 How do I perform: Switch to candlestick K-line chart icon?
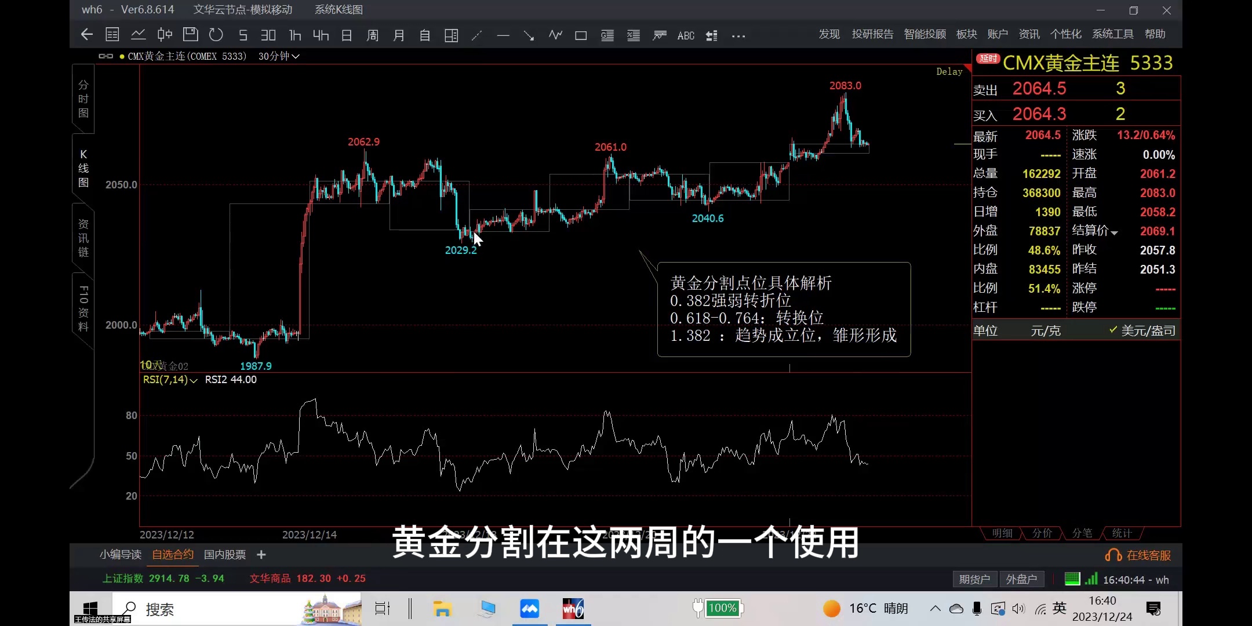tap(165, 35)
